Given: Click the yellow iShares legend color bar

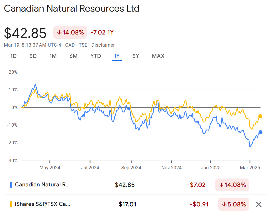Looking at the screenshot, I should [x=11, y=204].
